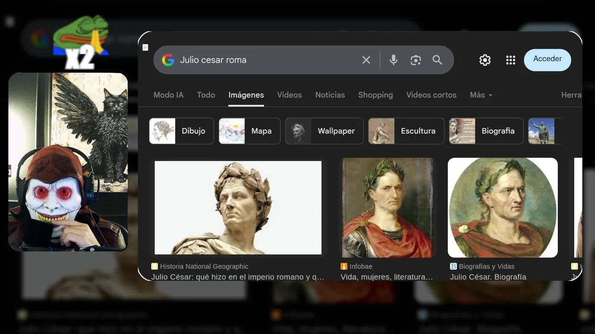The width and height of the screenshot is (595, 334).
Task: Filter images by Escultura chip
Action: point(406,131)
